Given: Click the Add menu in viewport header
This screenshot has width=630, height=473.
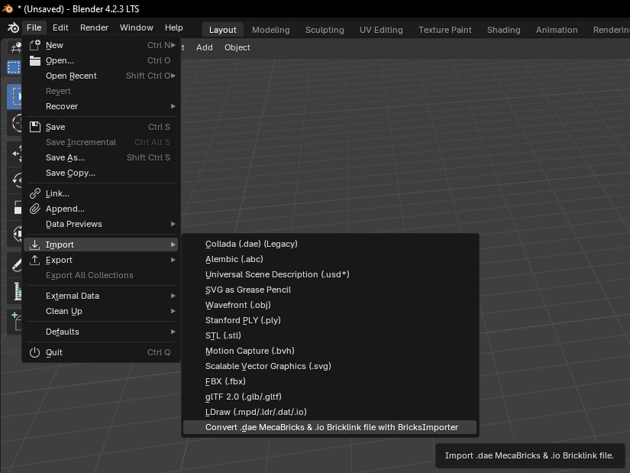Looking at the screenshot, I should point(204,47).
